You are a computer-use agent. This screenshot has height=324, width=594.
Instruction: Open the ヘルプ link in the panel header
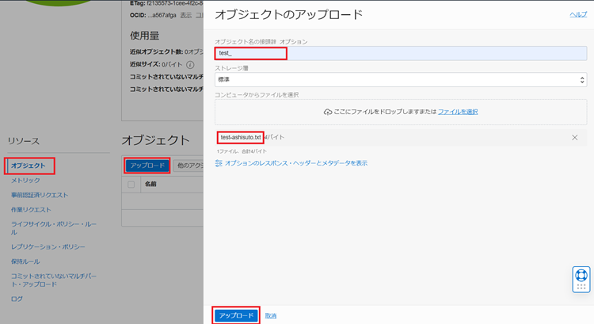578,15
